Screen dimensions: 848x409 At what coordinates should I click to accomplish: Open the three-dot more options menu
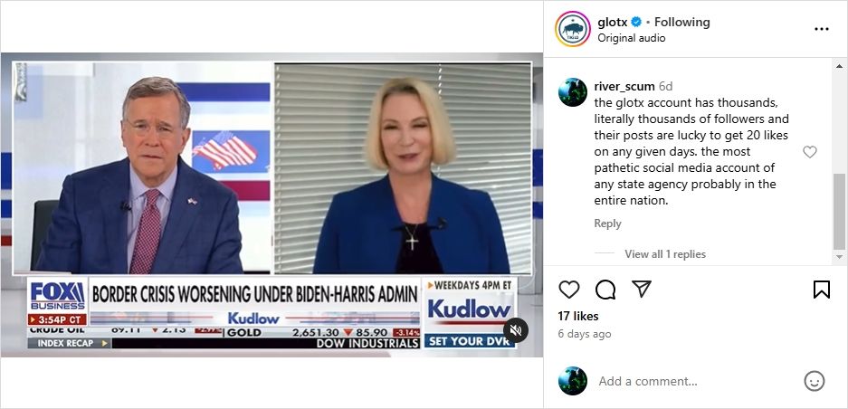[822, 29]
